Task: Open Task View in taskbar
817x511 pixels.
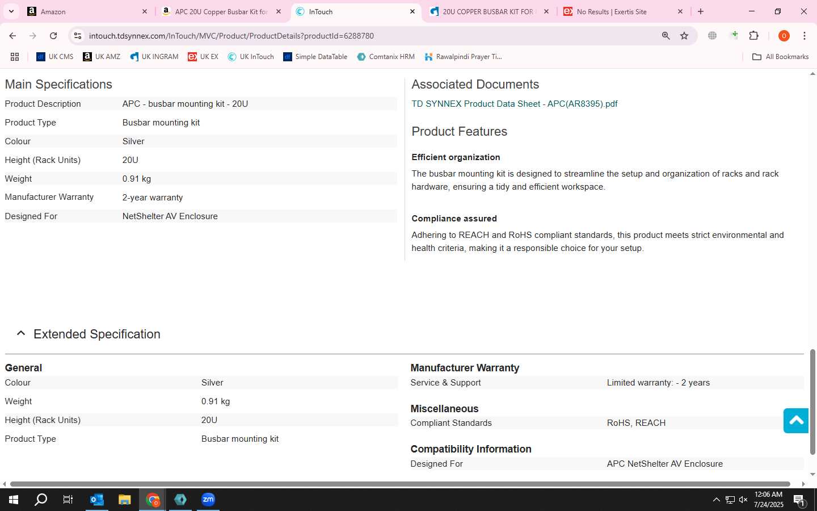Action: pos(68,500)
